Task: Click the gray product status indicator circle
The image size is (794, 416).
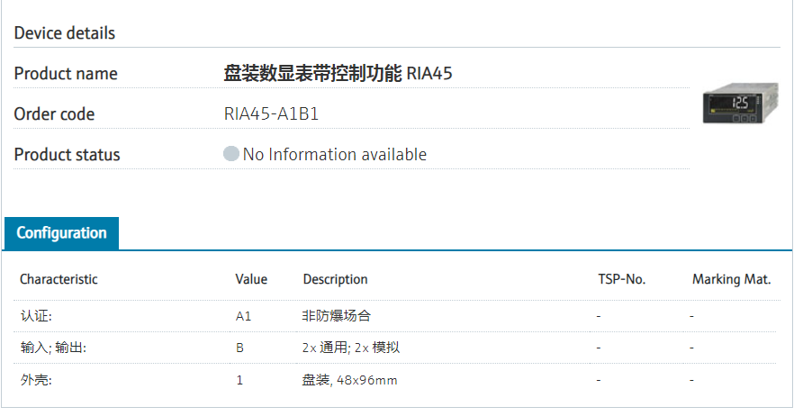Action: [231, 154]
